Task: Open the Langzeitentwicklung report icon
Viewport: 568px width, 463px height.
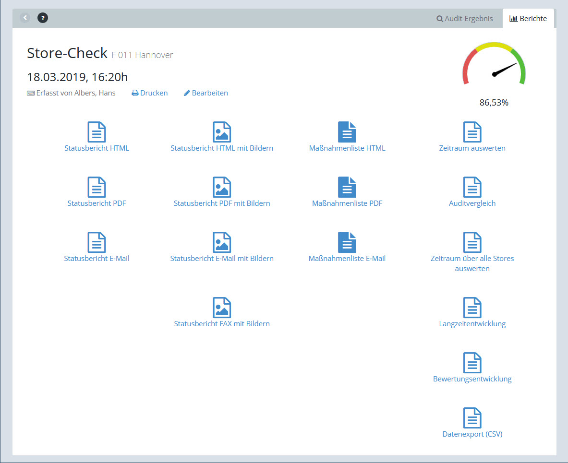Action: (x=472, y=308)
